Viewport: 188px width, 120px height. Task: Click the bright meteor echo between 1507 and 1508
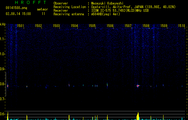138,86
